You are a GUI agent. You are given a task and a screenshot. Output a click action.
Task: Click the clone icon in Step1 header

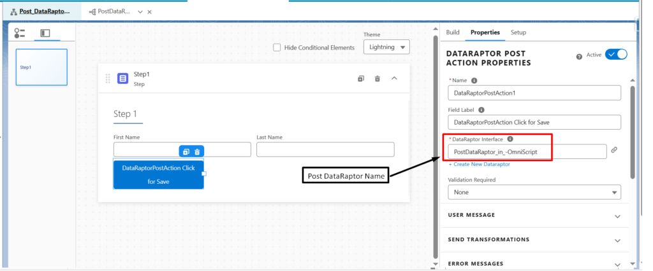pyautogui.click(x=361, y=78)
